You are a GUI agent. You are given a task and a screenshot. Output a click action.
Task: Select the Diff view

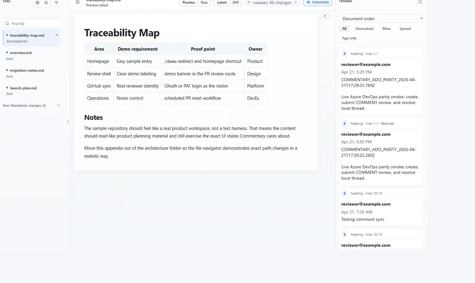(236, 2)
